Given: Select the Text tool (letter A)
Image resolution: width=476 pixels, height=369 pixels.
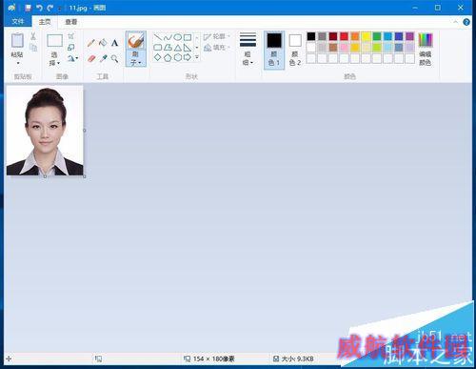Looking at the screenshot, I should tap(114, 43).
